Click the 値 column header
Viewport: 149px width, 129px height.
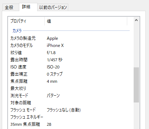point(86,21)
